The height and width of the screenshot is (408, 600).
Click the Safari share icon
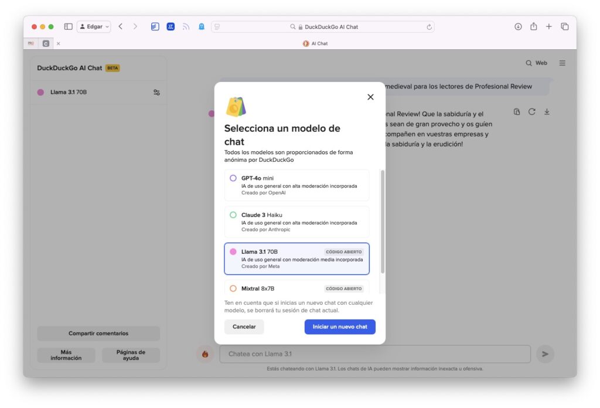click(533, 26)
